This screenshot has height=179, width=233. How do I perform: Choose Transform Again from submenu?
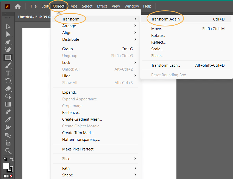[x=165, y=19]
